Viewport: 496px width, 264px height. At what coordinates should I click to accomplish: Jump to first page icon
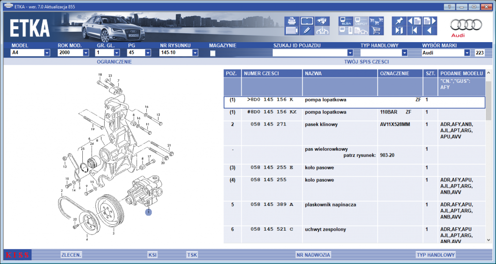(x=415, y=31)
